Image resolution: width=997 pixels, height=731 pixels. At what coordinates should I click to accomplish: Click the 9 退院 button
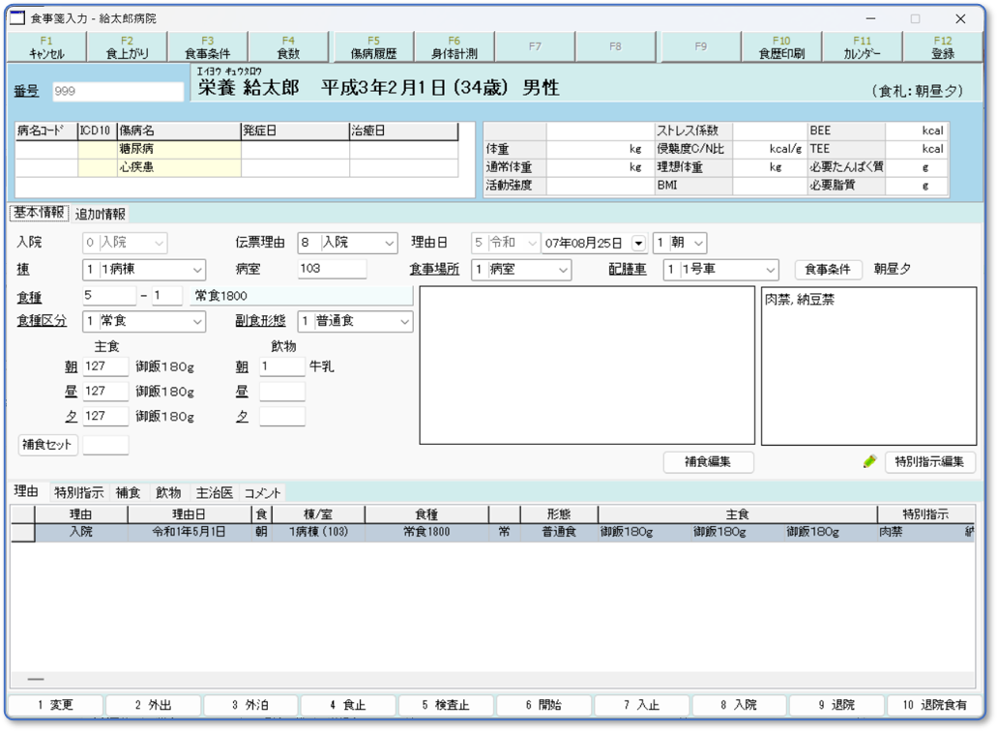836,705
